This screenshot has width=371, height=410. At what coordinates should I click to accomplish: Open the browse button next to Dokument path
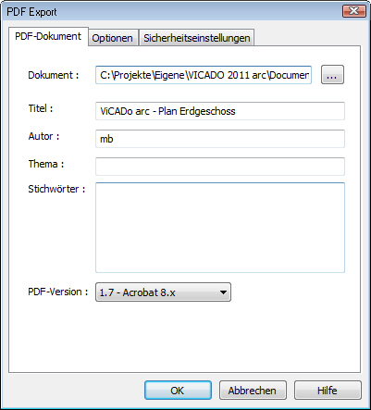(332, 75)
